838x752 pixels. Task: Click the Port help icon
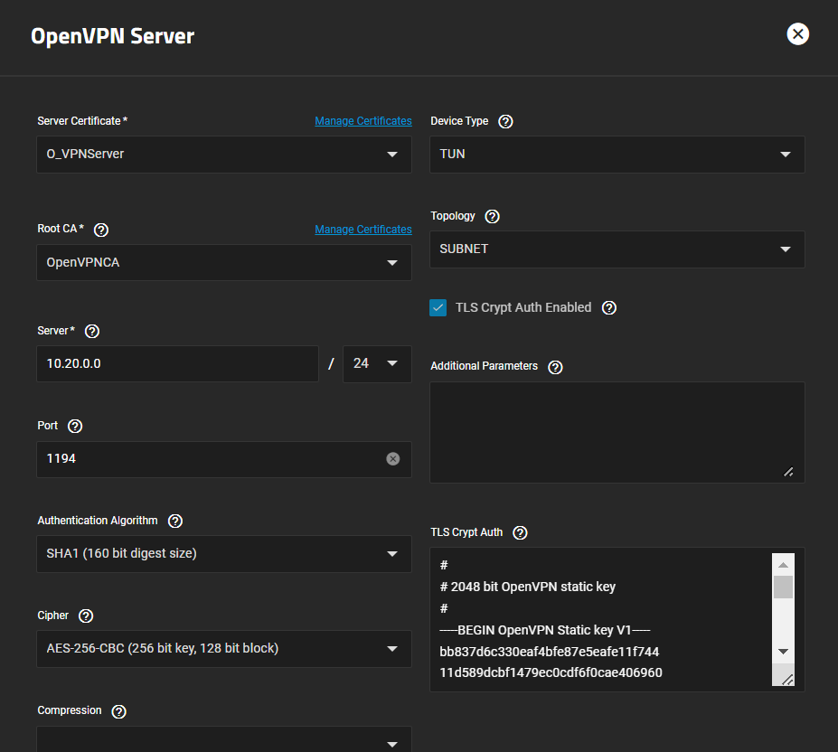tap(75, 426)
